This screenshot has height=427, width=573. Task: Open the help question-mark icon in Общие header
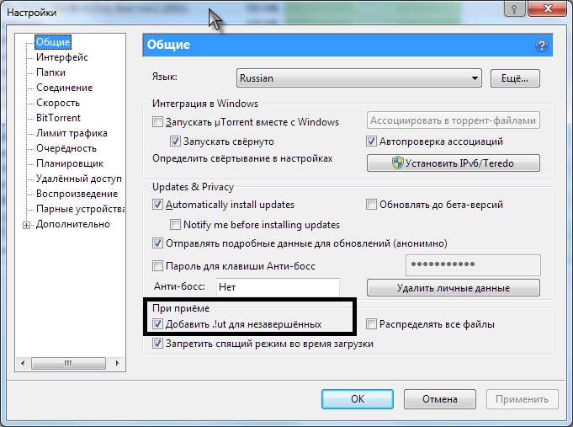542,45
